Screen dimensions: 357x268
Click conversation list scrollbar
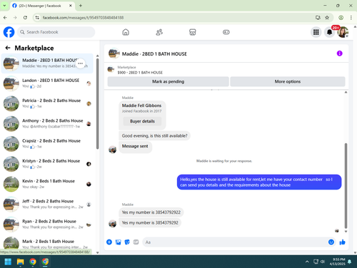tap(97, 103)
